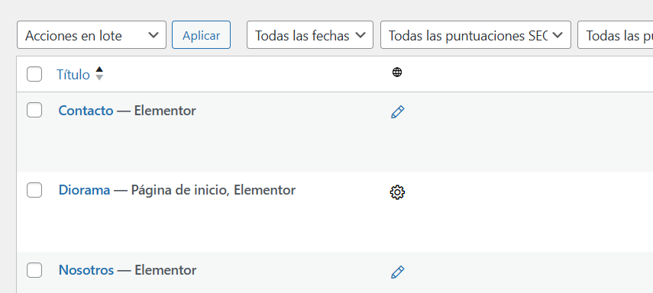Expand the Todas las fechas filter

(310, 35)
